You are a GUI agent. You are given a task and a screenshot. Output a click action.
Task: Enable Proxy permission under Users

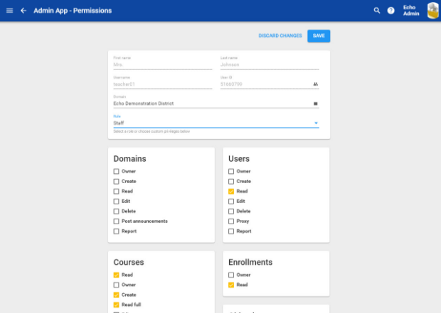pos(231,221)
